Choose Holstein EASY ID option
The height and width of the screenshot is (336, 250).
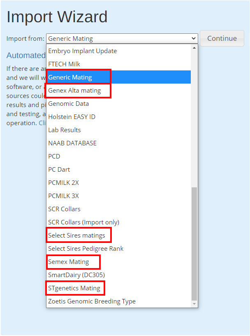click(118, 117)
